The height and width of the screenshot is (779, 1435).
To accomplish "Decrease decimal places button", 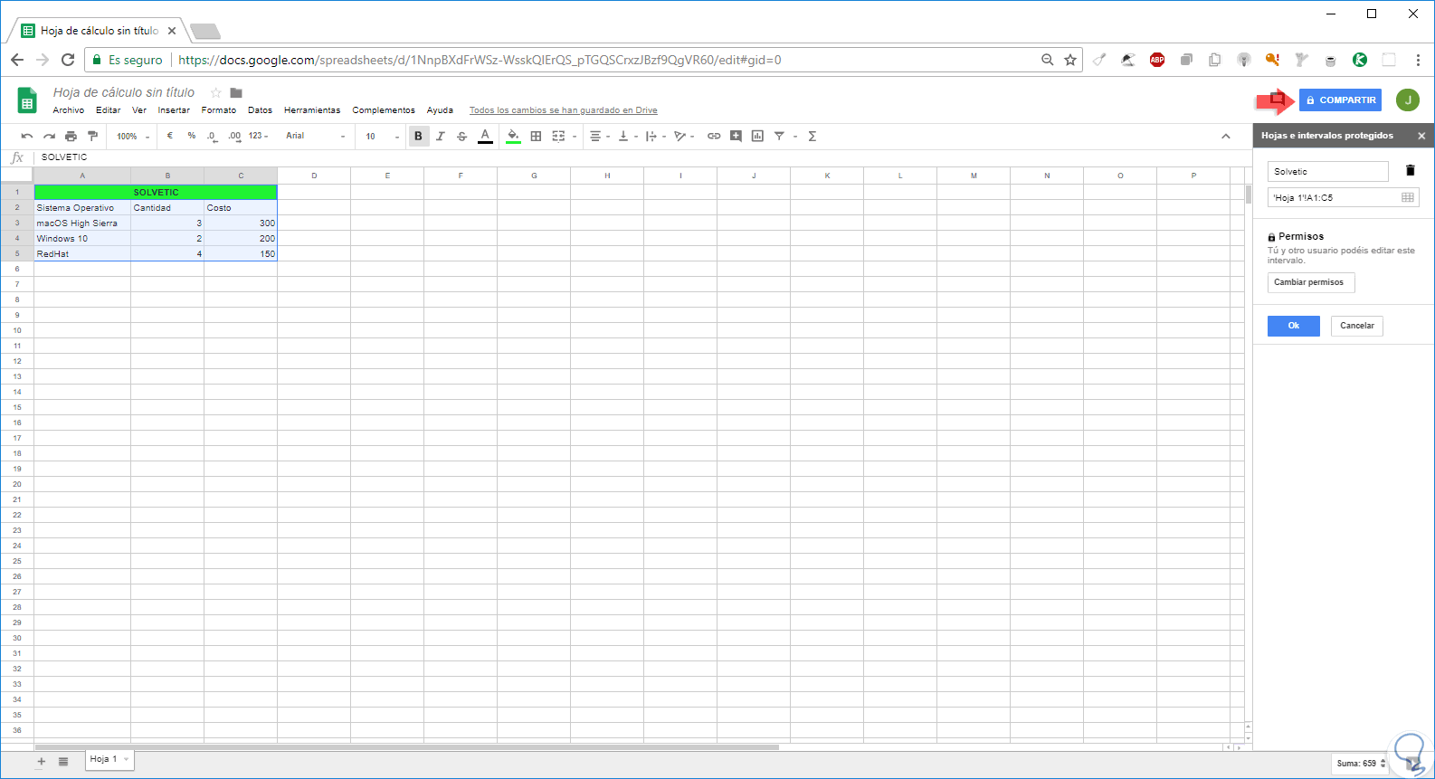I will pos(212,137).
